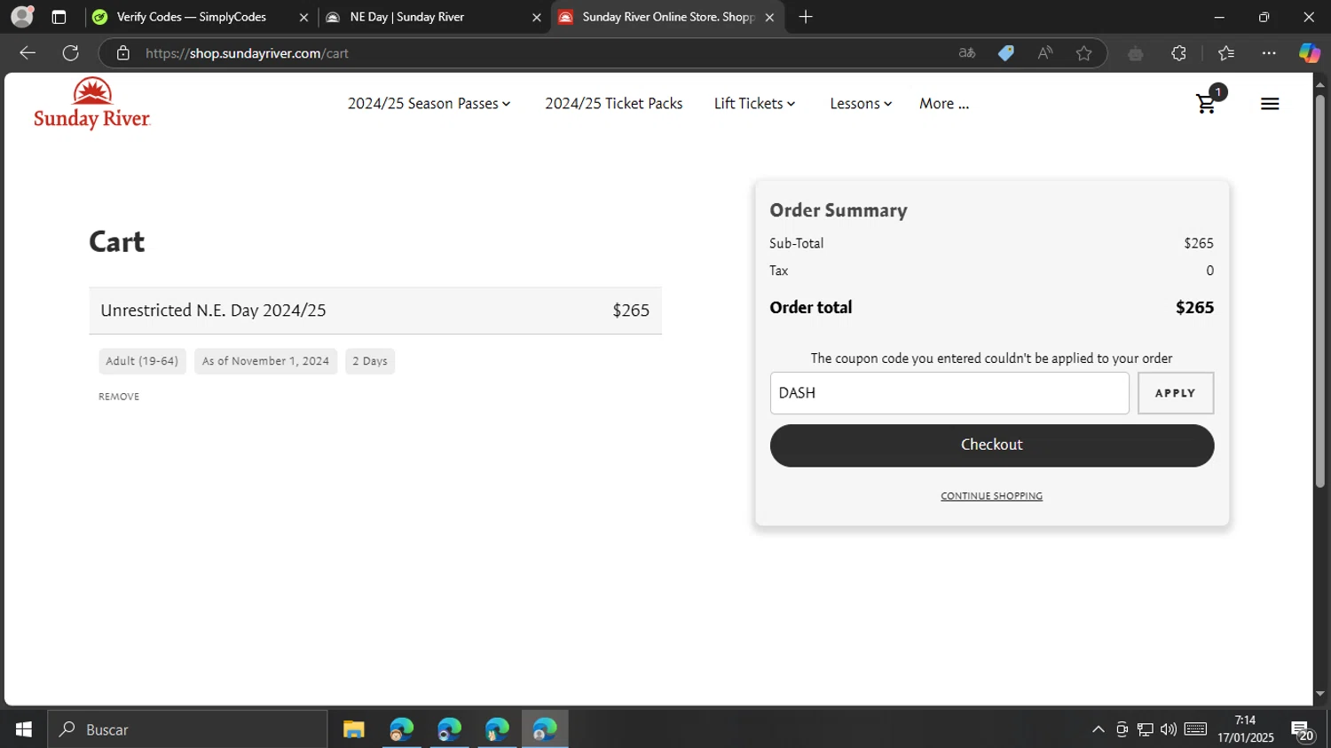Viewport: 1331px width, 748px height.
Task: Open the tab actions menu icon
Action: coord(59,17)
